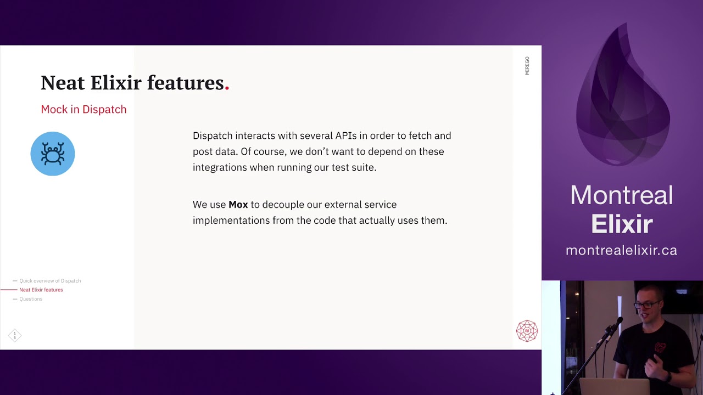The height and width of the screenshot is (395, 703).
Task: Select 'Questions' section in outline
Action: click(x=31, y=299)
